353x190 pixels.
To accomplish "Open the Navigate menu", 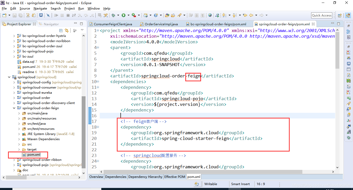I will (x=40, y=8).
